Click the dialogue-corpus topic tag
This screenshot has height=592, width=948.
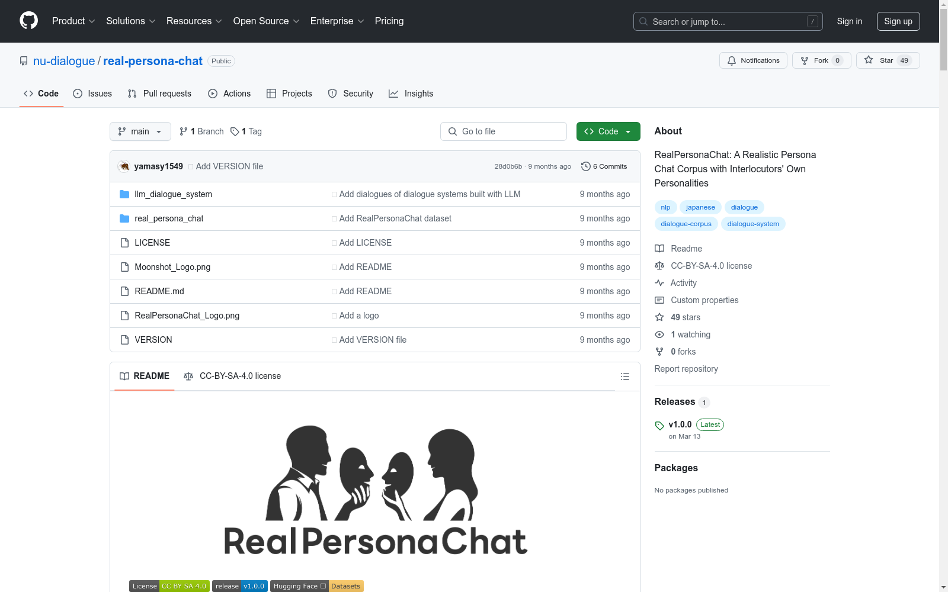pos(686,224)
